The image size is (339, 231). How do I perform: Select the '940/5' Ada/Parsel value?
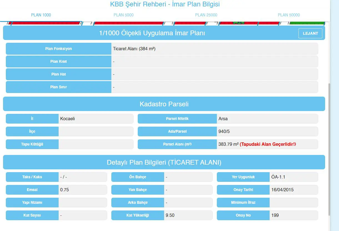(224, 131)
